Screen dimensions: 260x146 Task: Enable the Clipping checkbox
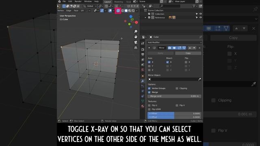(x=177, y=88)
